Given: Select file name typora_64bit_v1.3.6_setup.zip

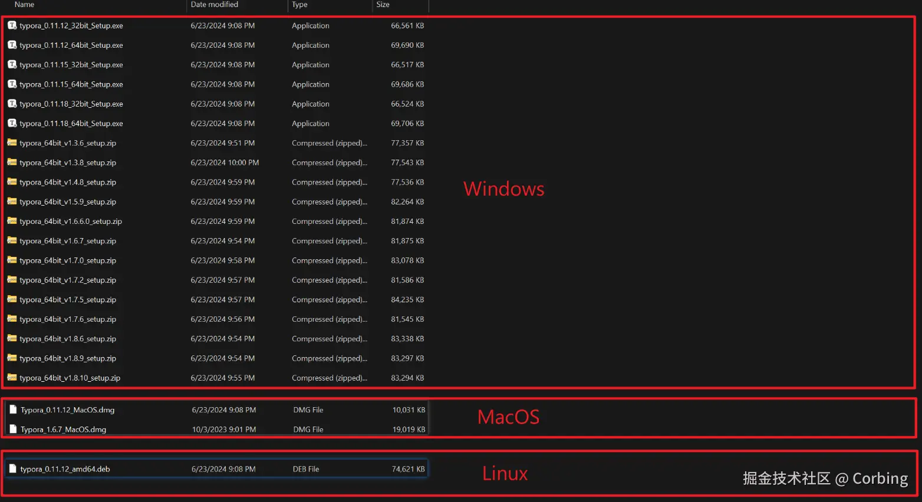Looking at the screenshot, I should [68, 143].
